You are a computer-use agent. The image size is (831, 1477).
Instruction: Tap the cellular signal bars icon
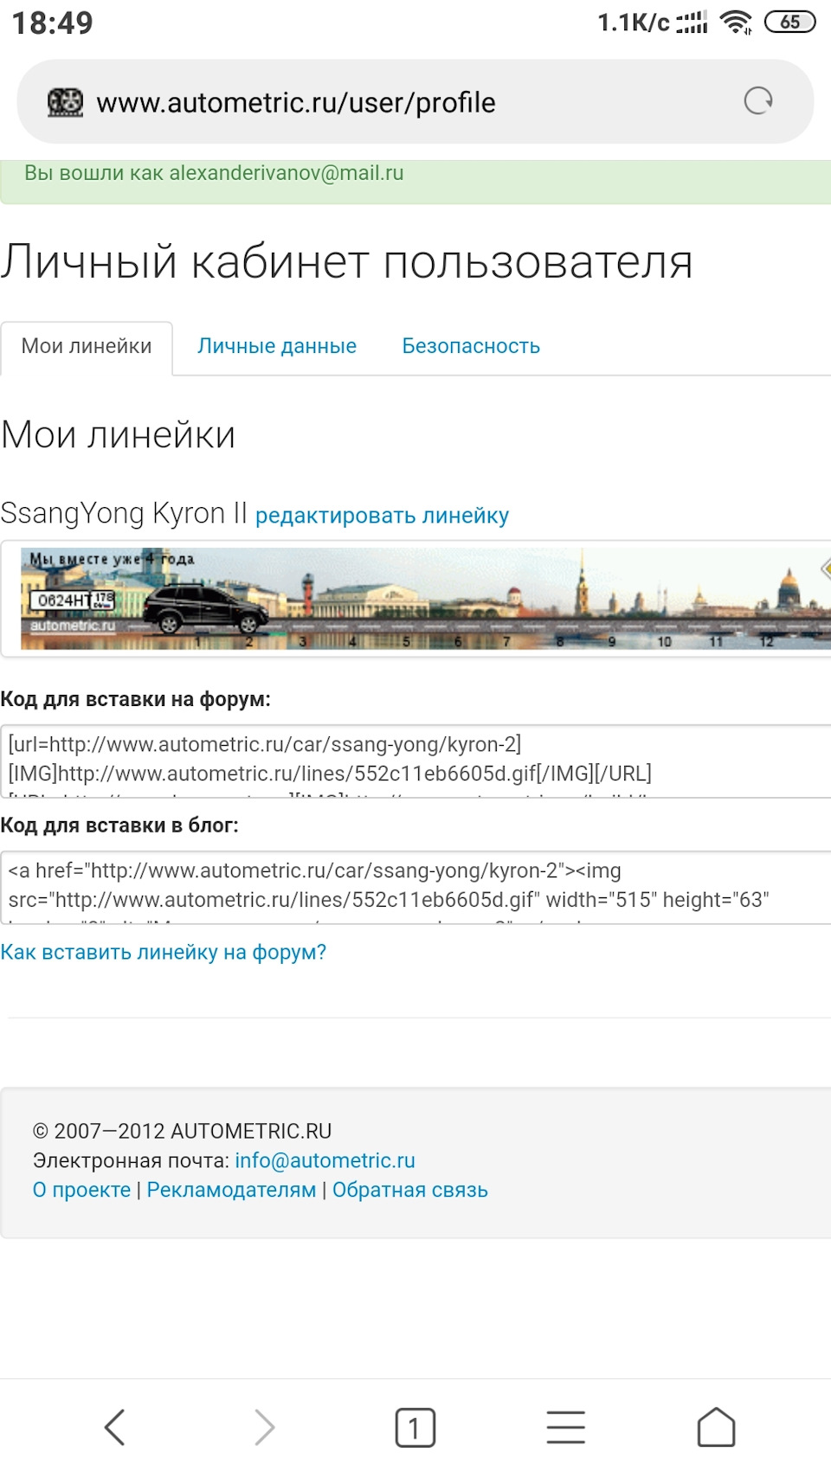(x=692, y=22)
